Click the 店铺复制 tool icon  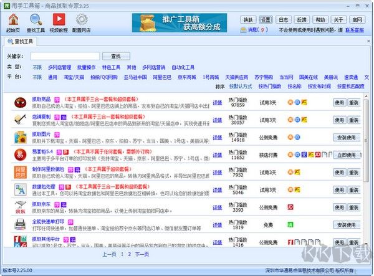tap(19, 120)
